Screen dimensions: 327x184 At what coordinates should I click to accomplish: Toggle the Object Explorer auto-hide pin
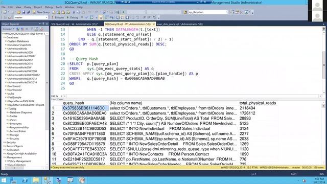pyautogui.click(x=43, y=24)
